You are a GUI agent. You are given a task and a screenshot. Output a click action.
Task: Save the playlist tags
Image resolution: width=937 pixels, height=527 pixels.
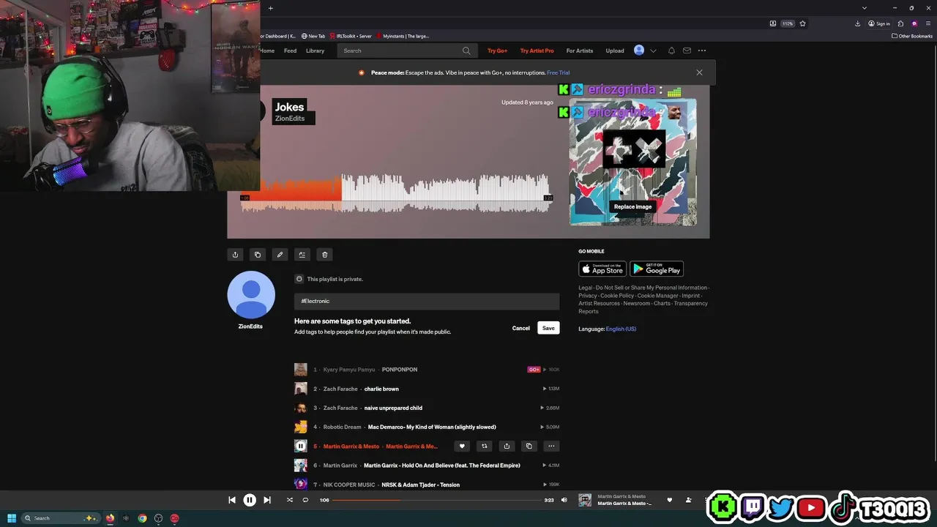[548, 328]
